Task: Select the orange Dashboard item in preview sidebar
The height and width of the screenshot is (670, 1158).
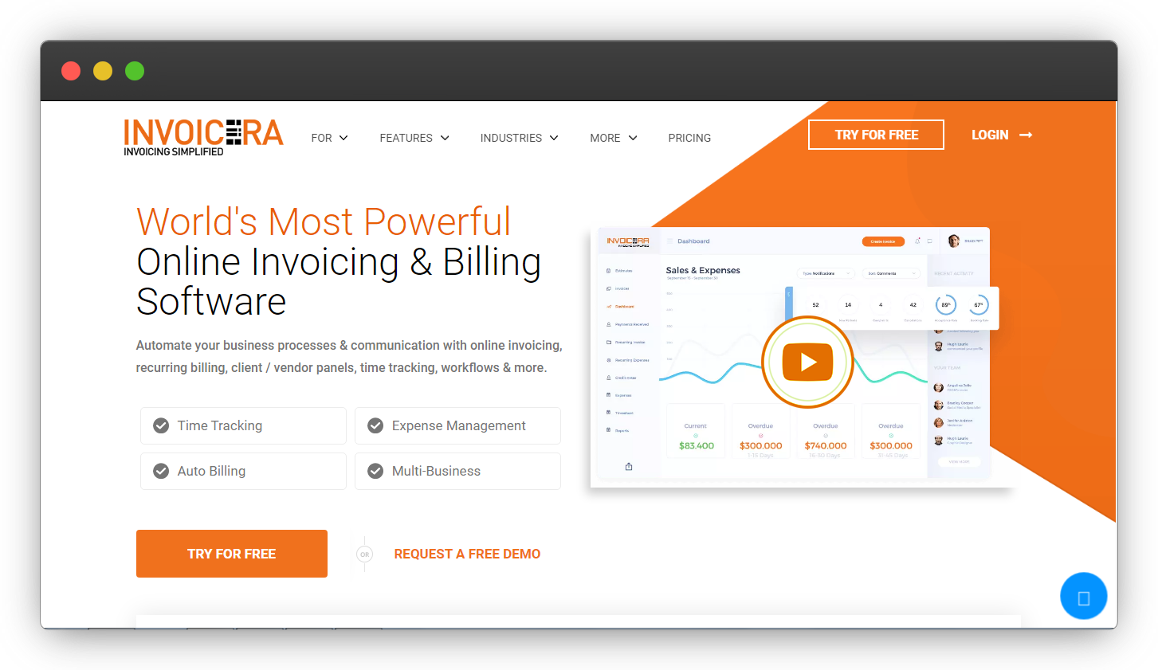Action: [x=621, y=306]
